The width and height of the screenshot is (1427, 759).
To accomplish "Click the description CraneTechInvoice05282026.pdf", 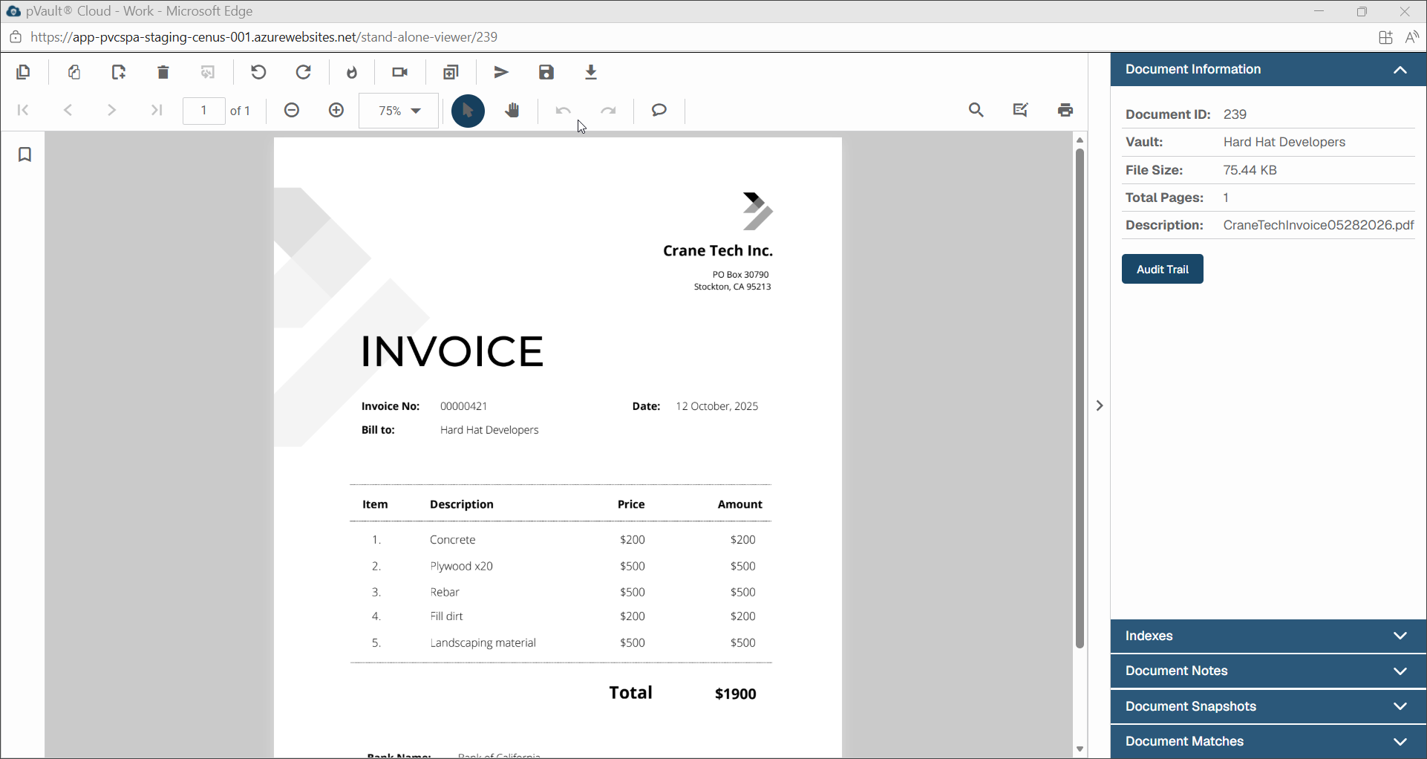I will tap(1319, 225).
